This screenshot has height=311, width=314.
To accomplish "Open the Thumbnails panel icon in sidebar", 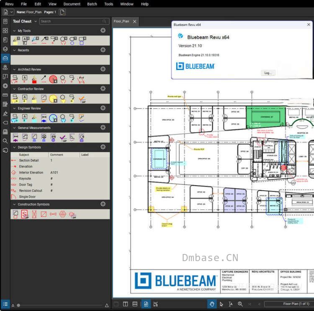I will (5, 31).
